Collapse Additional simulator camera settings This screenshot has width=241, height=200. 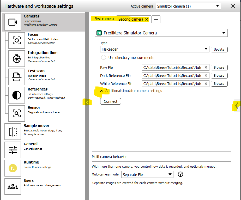coord(102,91)
